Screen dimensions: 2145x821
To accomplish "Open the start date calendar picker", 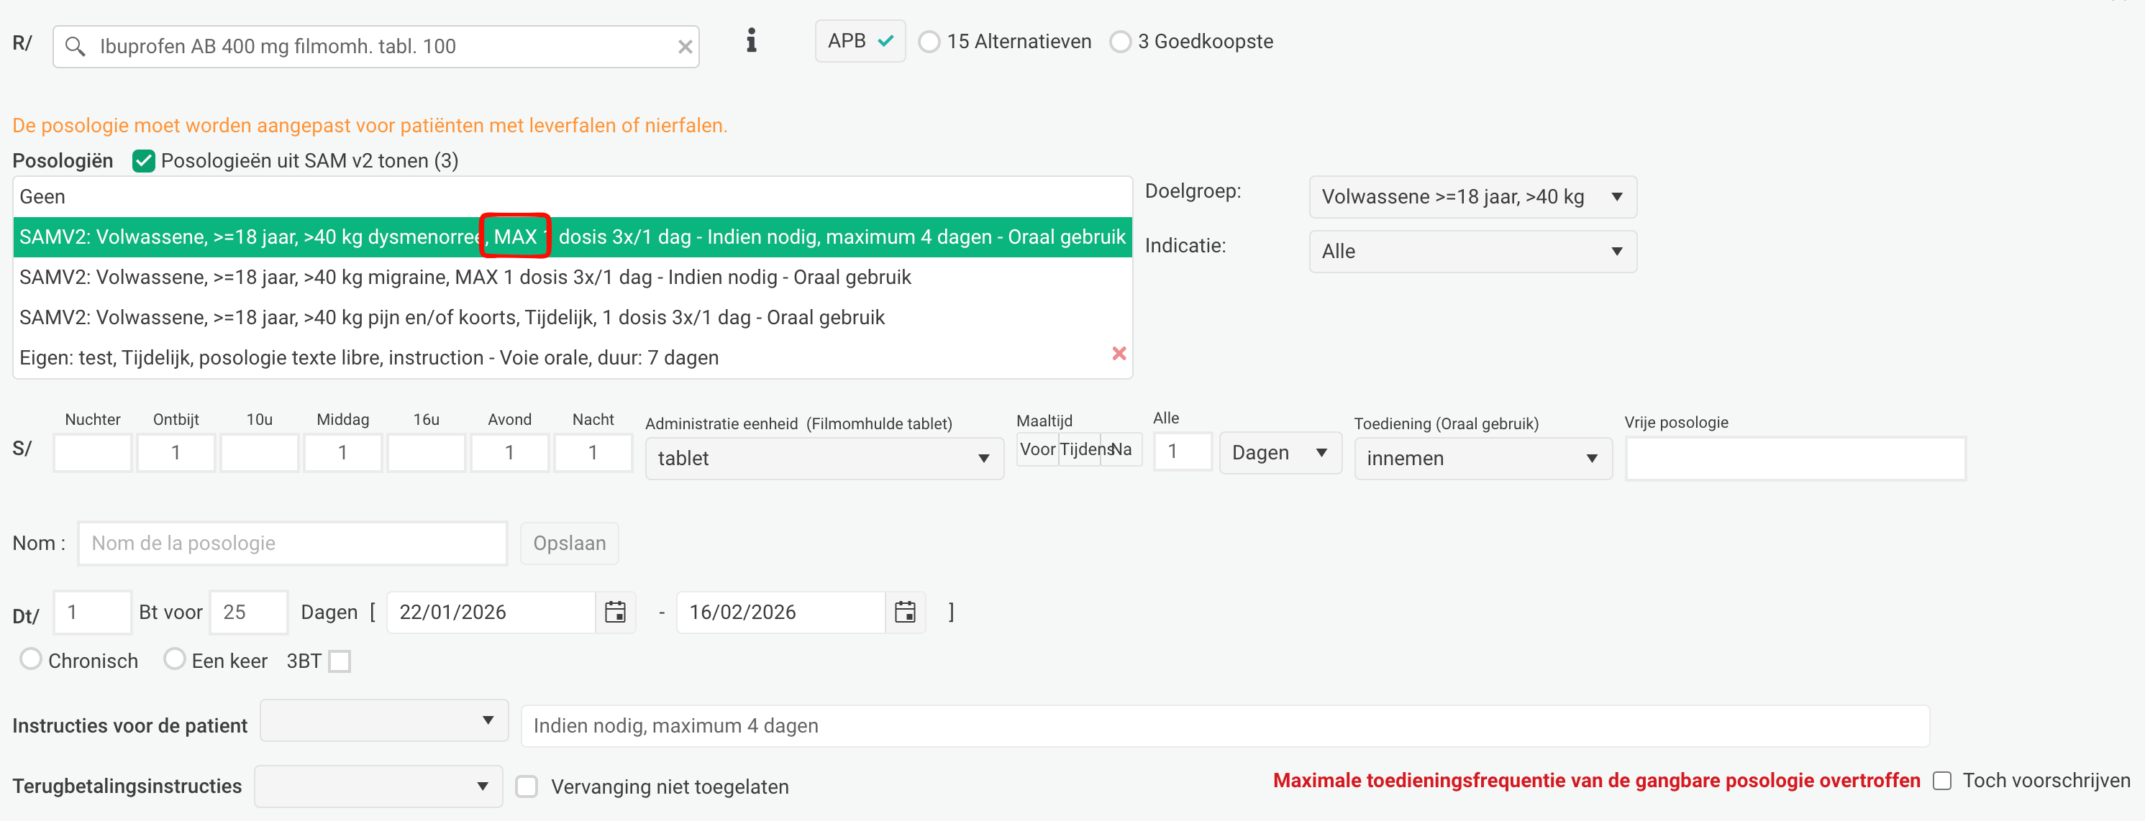I will click(614, 613).
